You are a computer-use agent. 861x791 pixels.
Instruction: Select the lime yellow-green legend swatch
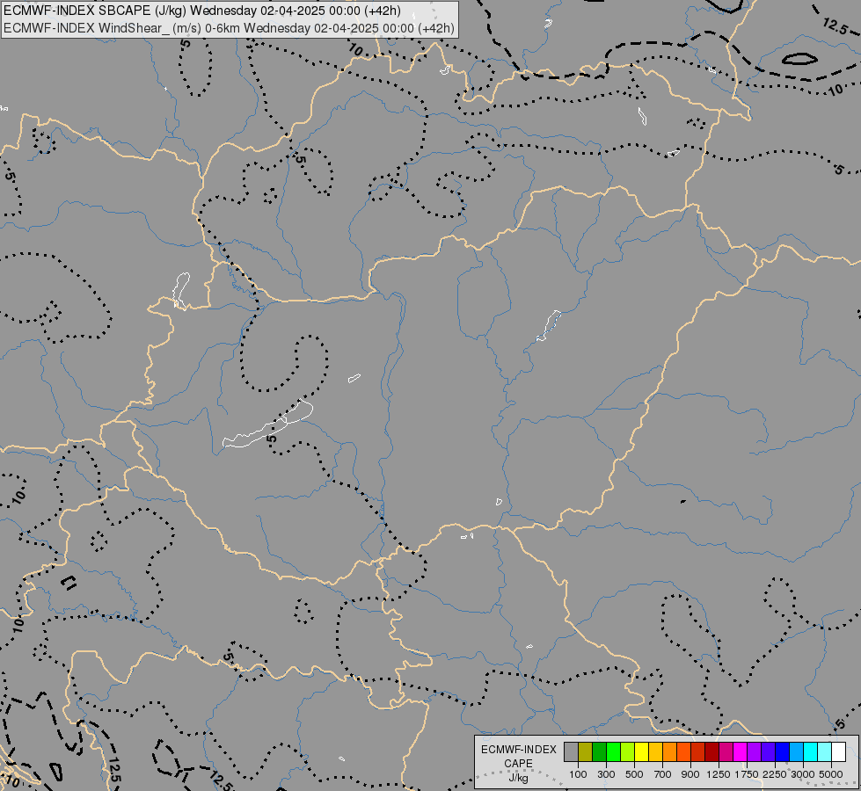[628, 751]
